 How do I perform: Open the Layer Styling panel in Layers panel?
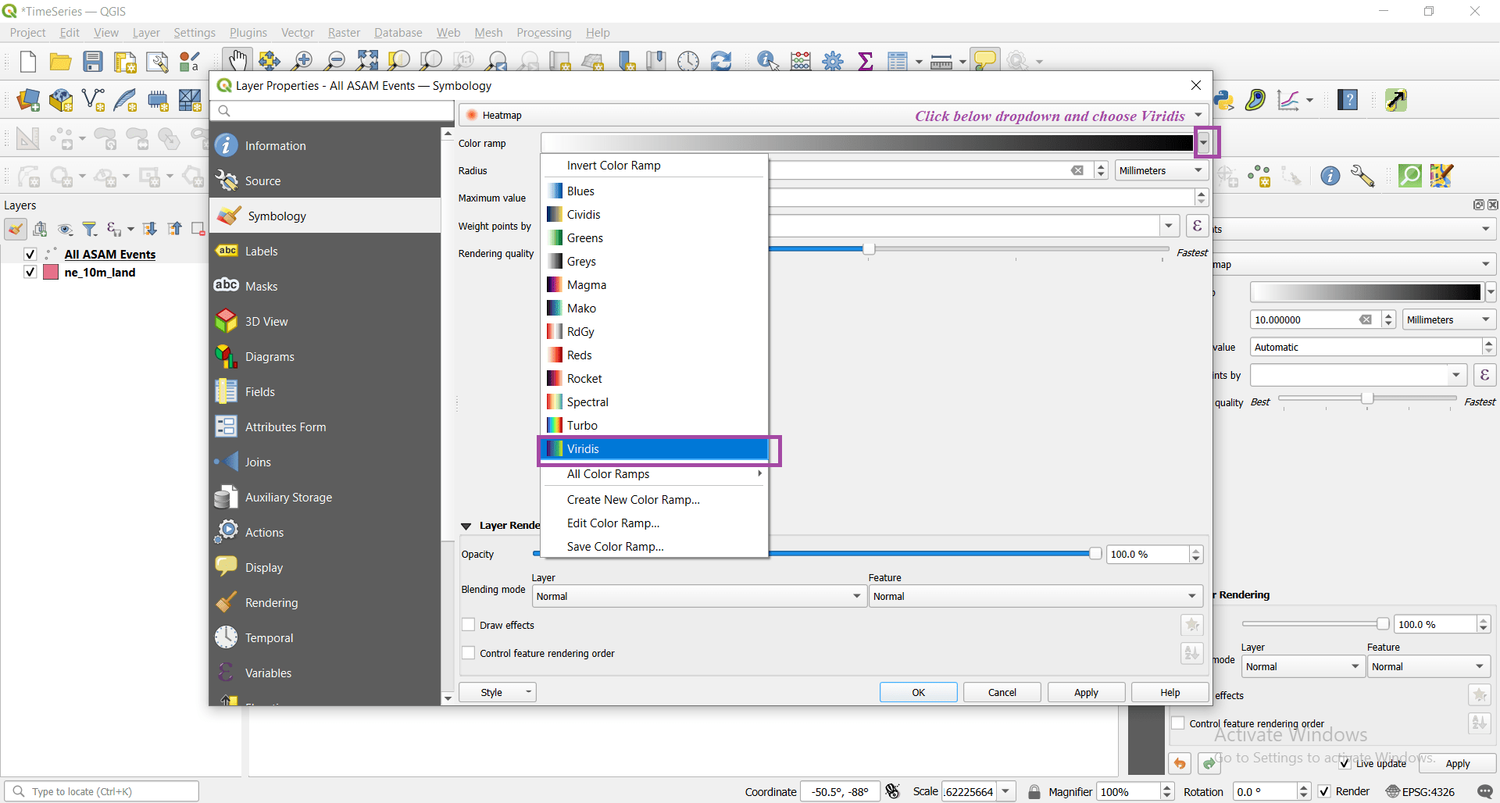coord(15,229)
